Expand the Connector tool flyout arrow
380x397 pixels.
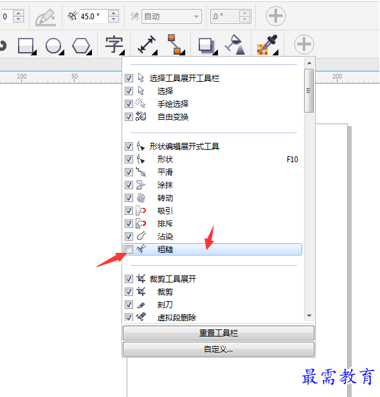coord(183,52)
